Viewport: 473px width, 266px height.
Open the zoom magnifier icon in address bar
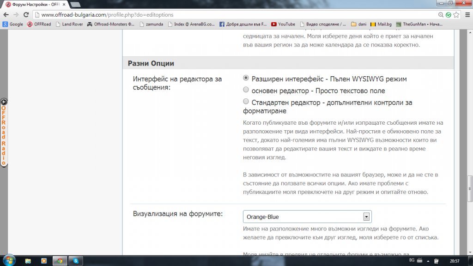441,14
